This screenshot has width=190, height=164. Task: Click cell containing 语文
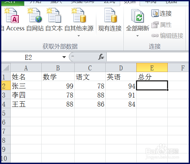pos(90,77)
